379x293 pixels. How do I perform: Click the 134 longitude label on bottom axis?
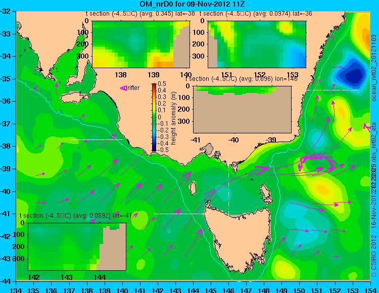tap(16, 290)
